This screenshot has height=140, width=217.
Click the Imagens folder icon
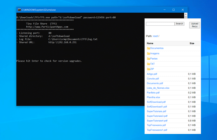149,53
